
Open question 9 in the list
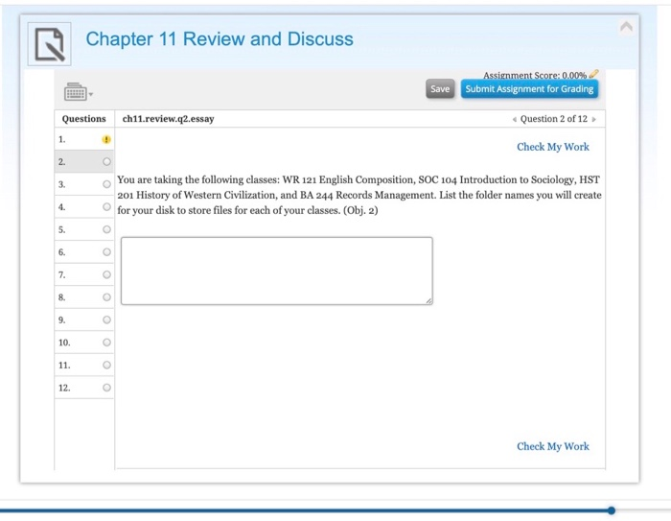[84, 320]
